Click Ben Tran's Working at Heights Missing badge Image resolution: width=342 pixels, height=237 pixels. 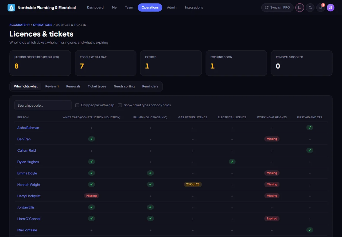[272, 139]
